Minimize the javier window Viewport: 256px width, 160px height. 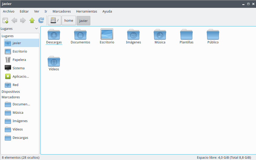coord(243,4)
